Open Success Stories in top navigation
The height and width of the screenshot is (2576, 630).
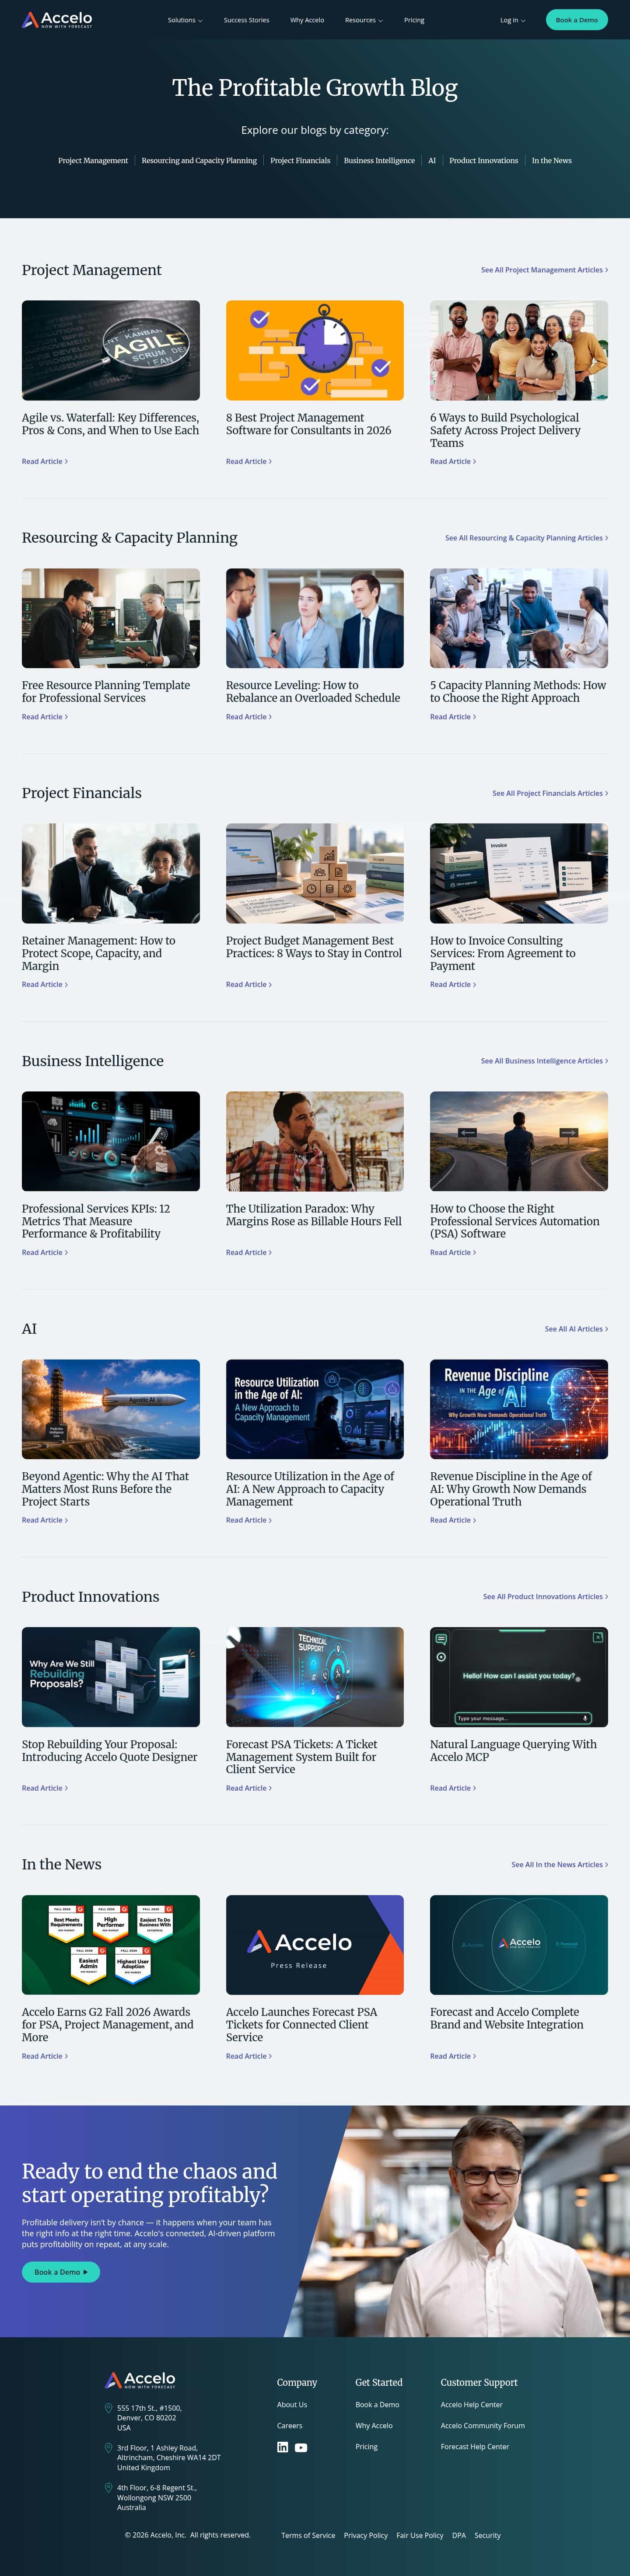[x=246, y=20]
